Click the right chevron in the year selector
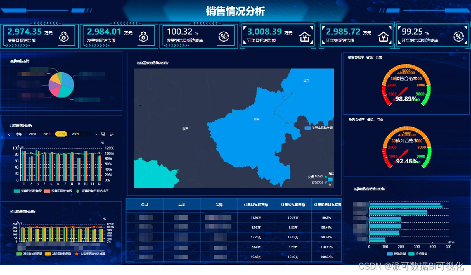This screenshot has height=275, width=471. [97, 134]
